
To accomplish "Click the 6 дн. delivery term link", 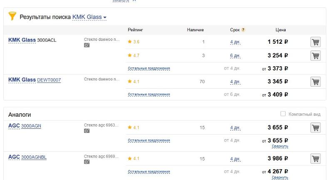I will point(235,56).
